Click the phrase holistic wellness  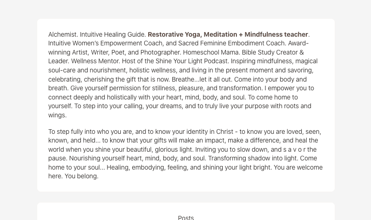pyautogui.click(x=152, y=71)
